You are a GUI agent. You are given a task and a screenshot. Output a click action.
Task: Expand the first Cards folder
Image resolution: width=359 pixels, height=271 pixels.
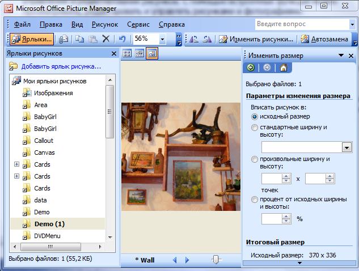click(16, 164)
